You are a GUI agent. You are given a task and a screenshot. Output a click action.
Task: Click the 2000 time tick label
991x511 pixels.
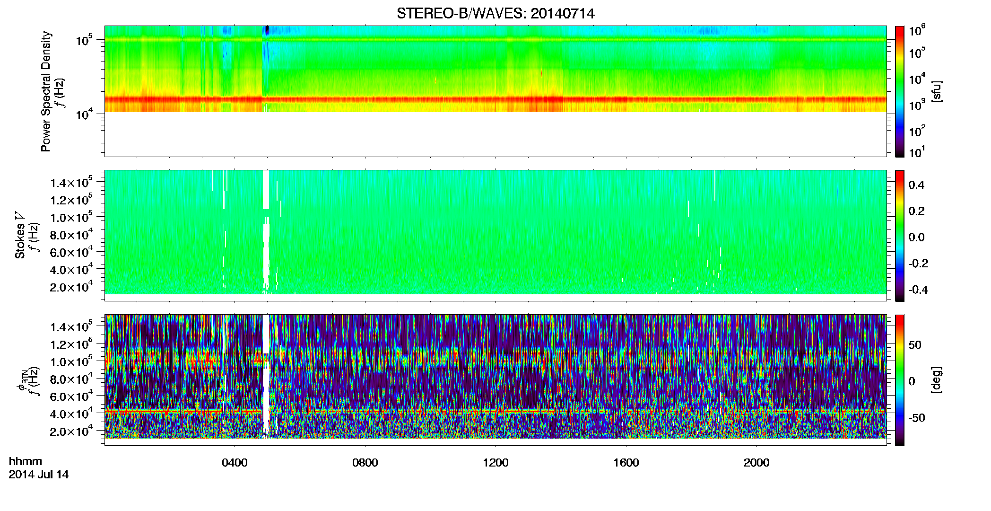[x=756, y=463]
